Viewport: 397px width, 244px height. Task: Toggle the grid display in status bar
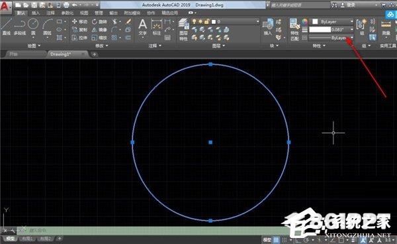[276, 239]
